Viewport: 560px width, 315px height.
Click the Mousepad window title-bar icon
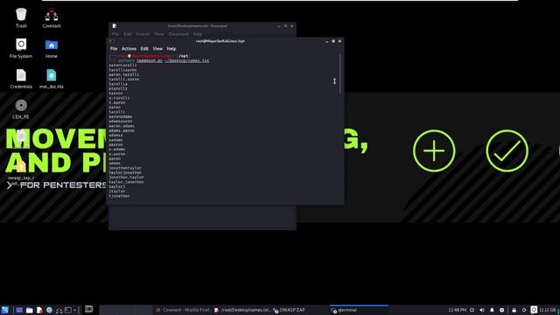pyautogui.click(x=114, y=25)
